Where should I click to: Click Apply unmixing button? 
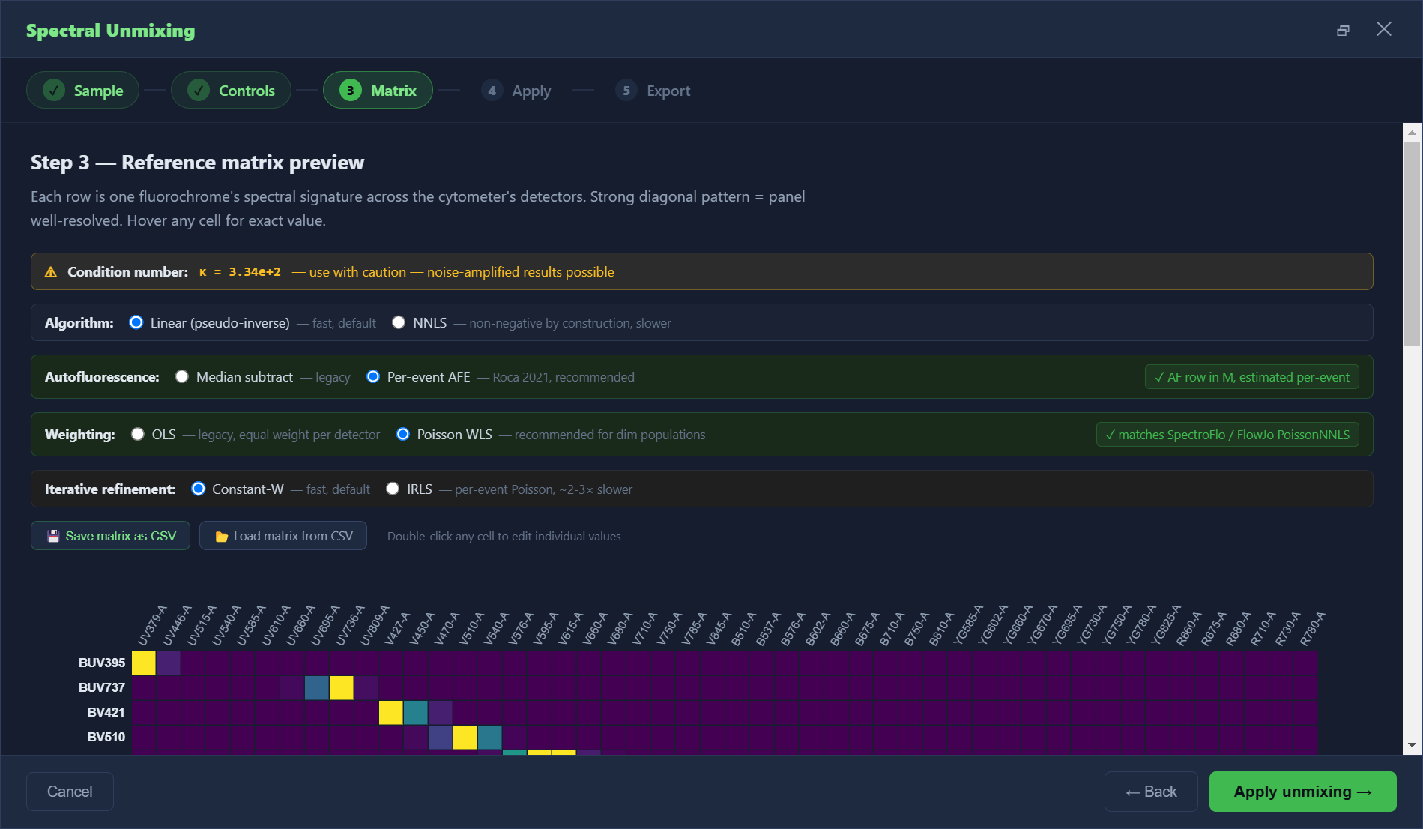(x=1302, y=792)
